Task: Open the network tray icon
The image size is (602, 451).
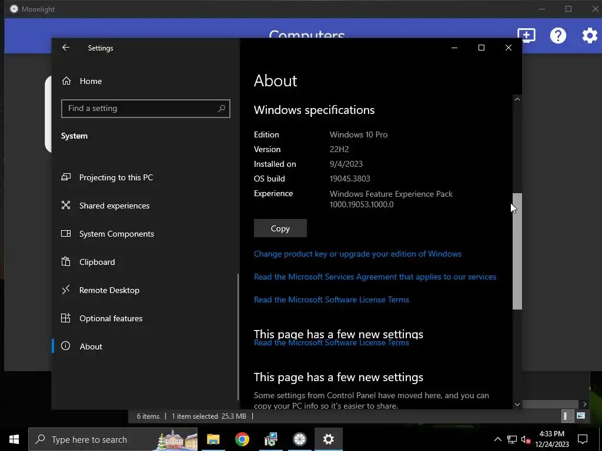Action: point(512,439)
